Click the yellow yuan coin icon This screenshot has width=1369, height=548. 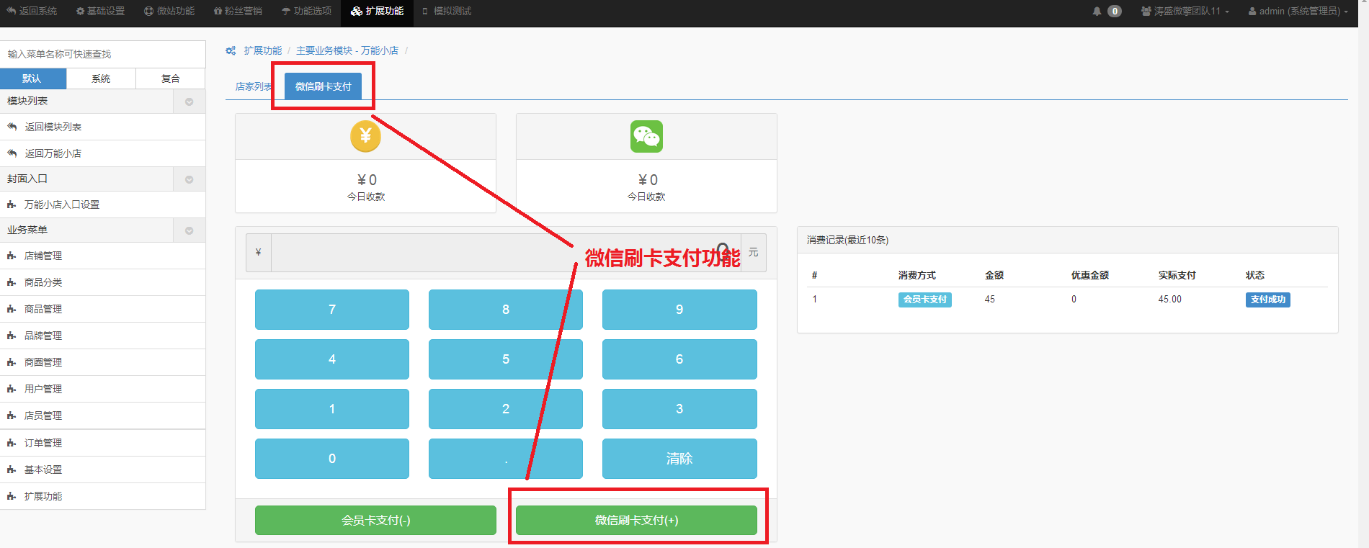(365, 136)
